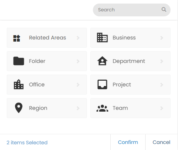This screenshot has height=150, width=178.
Task: Click the Project inbox tray icon
Action: pos(102,84)
